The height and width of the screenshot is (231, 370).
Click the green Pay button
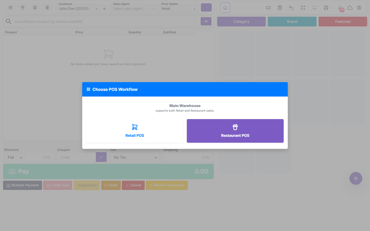[108, 171]
